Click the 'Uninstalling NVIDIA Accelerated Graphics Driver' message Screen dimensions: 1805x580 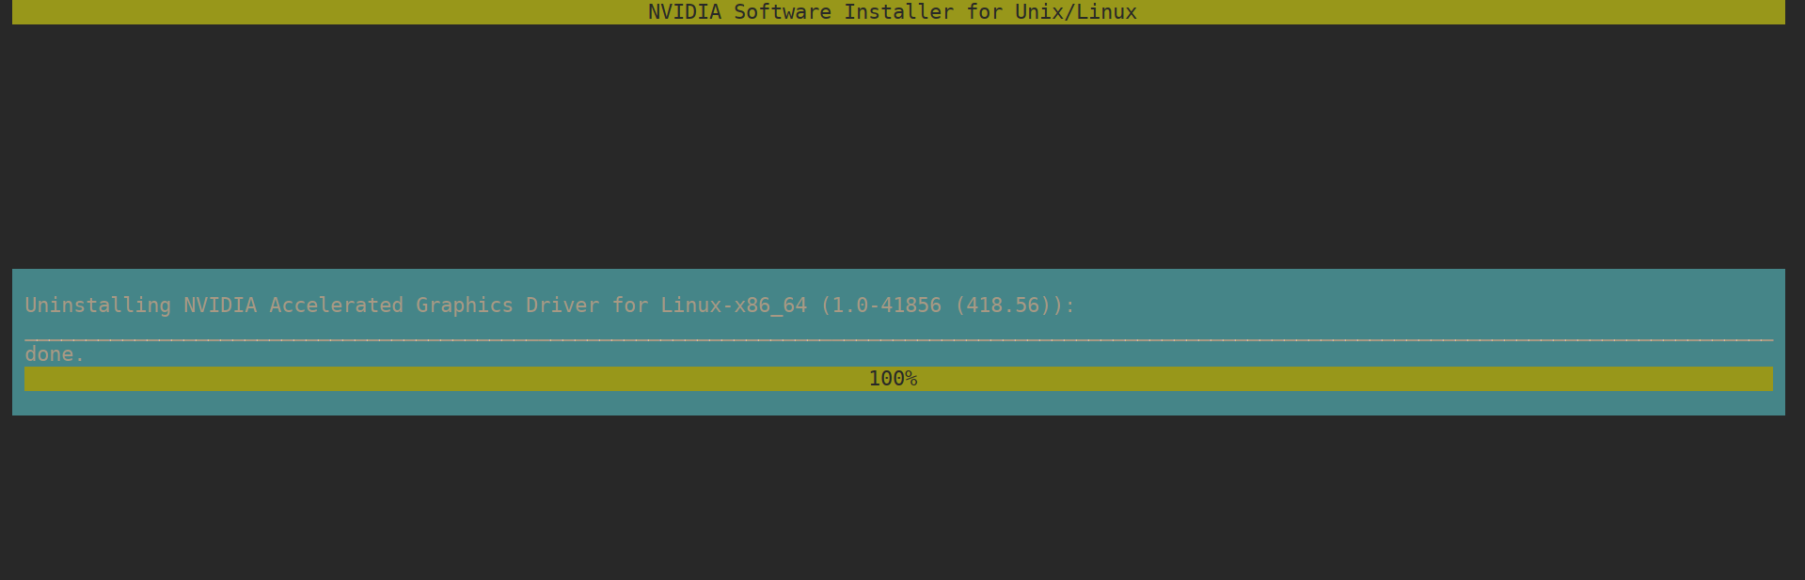549,306
